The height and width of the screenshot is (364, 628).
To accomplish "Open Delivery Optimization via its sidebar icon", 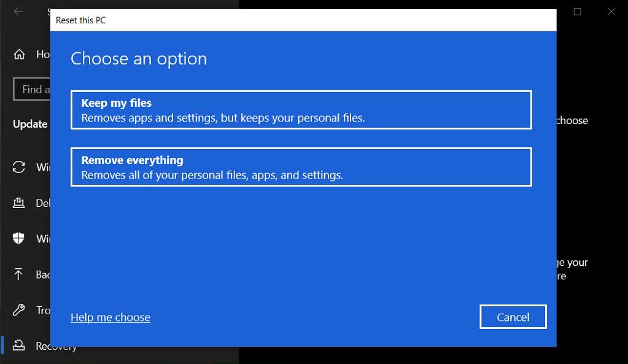I will pyautogui.click(x=19, y=203).
